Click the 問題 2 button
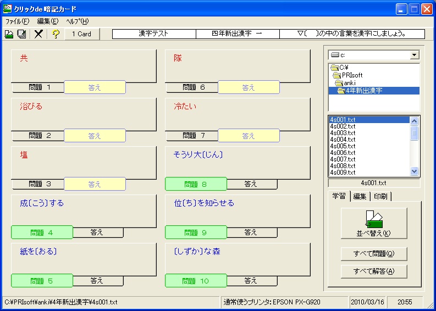Viewport: 436px width, 311px height. [38, 136]
